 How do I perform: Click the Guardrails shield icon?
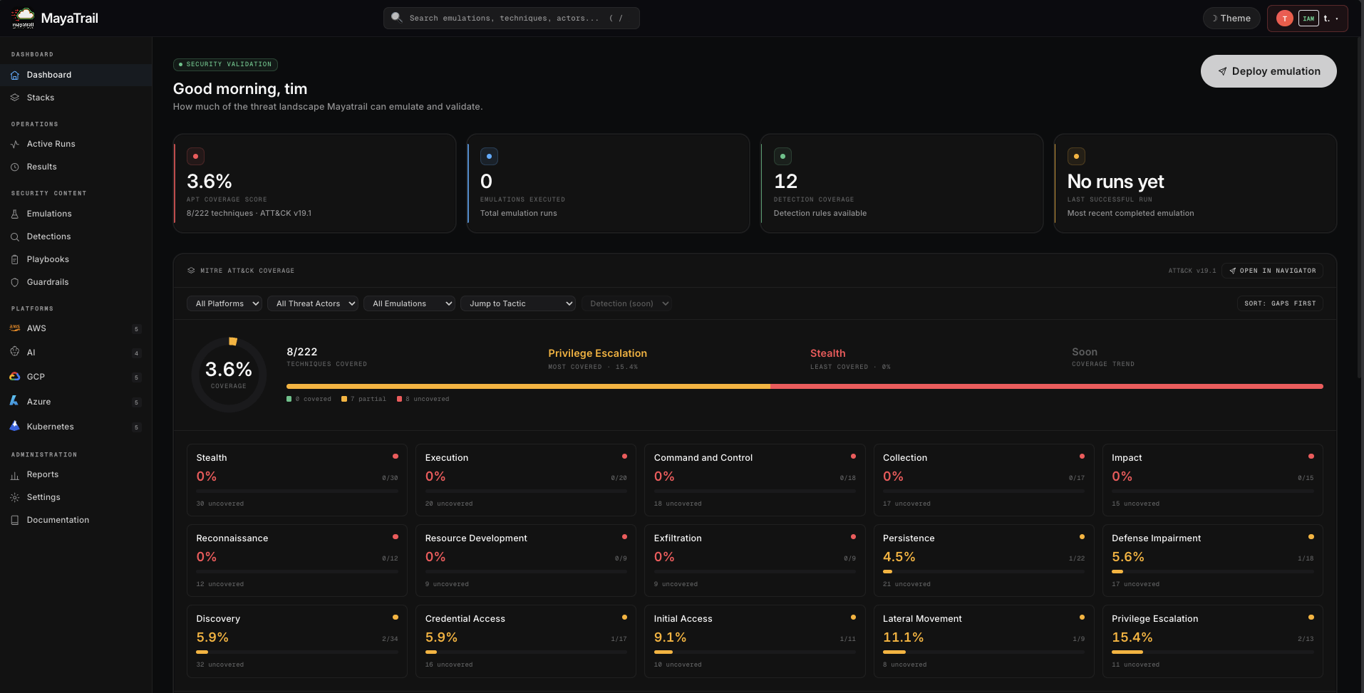pos(14,282)
